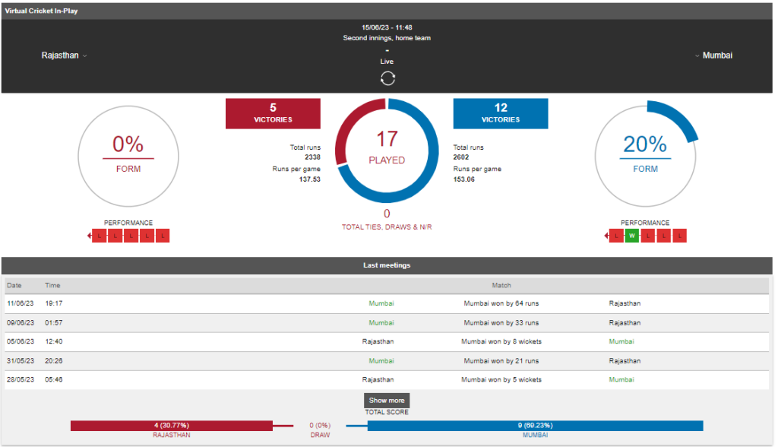Click the 17 Played donut chart
This screenshot has height=447, width=778.
[387, 148]
